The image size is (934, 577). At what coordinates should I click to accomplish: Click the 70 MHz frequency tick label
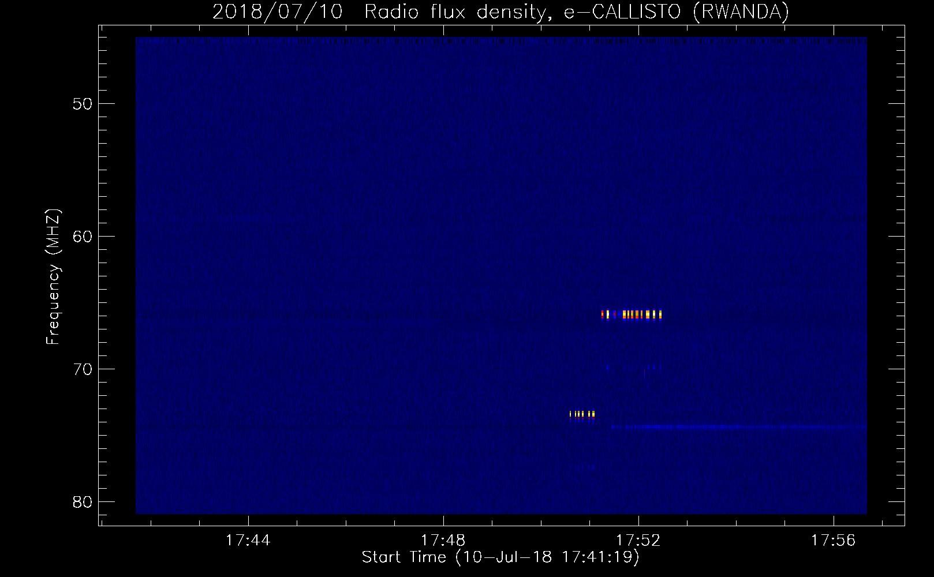pyautogui.click(x=83, y=369)
